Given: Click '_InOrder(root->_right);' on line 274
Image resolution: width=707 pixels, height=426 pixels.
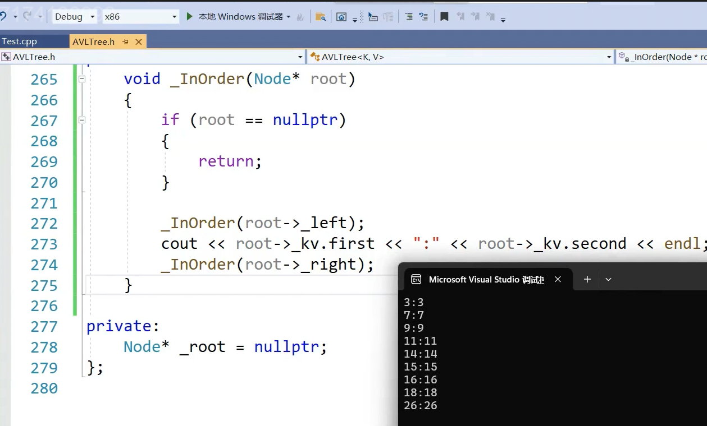Looking at the screenshot, I should click(x=267, y=265).
